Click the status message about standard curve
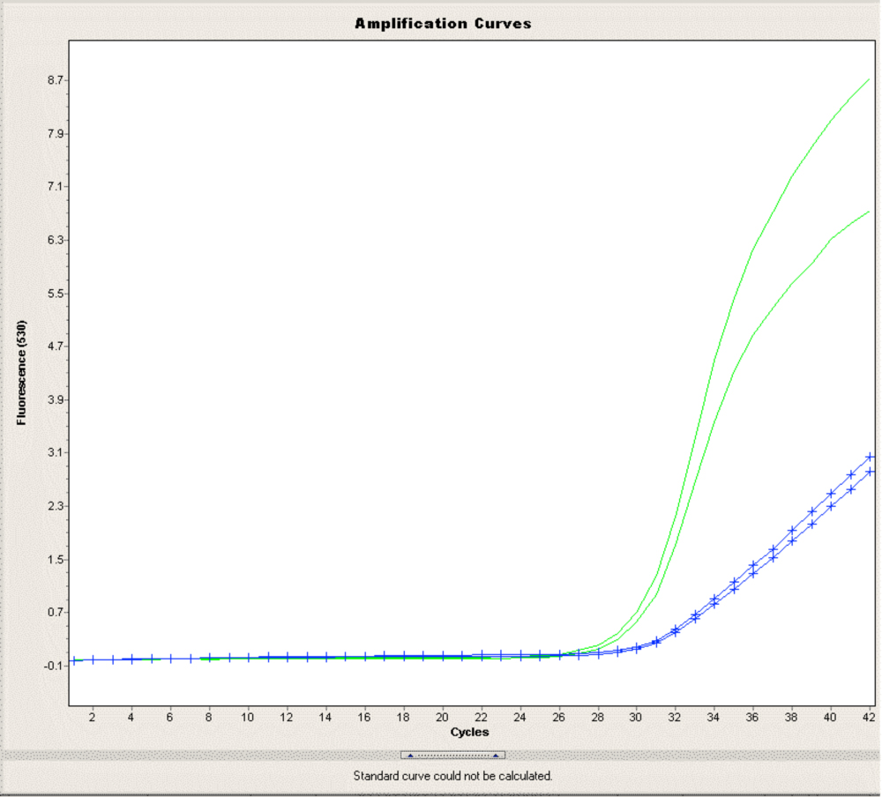Image resolution: width=882 pixels, height=797 pixels. point(452,775)
